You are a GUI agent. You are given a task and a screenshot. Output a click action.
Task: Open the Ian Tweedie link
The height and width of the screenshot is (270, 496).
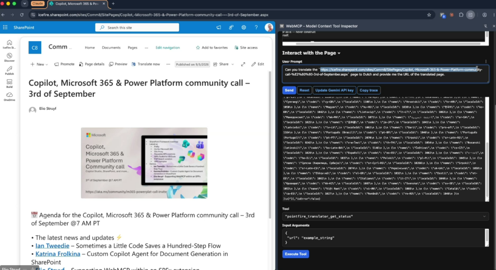pyautogui.click(x=52, y=246)
